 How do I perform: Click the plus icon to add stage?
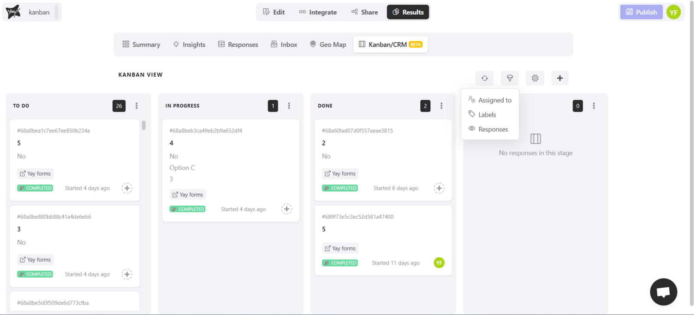coord(560,78)
